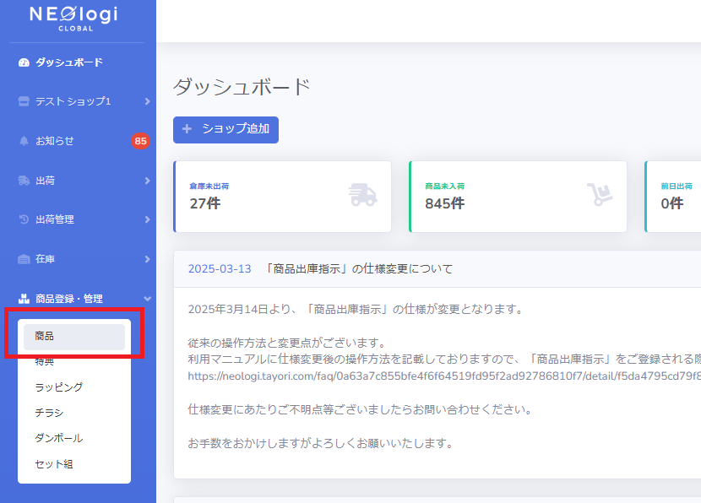Open the 2025-03-13 notice date link
This screenshot has width=701, height=503.
220,269
